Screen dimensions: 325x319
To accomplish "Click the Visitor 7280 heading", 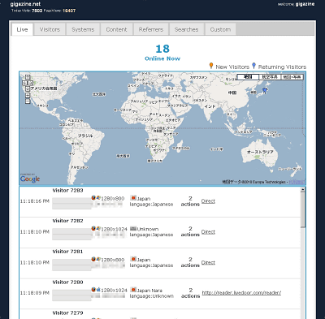I will [67, 282].
